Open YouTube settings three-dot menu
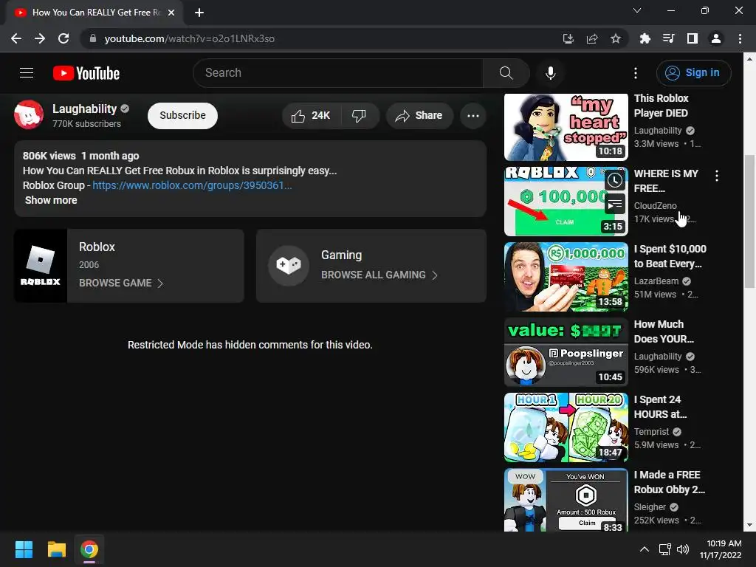 click(636, 73)
